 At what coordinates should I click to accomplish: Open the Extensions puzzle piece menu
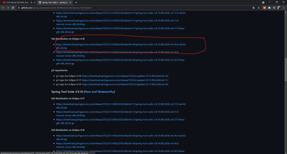(x=269, y=8)
